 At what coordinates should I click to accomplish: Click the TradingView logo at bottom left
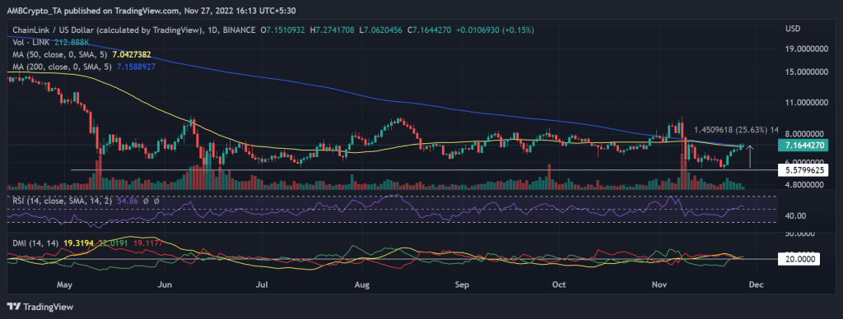click(x=40, y=307)
